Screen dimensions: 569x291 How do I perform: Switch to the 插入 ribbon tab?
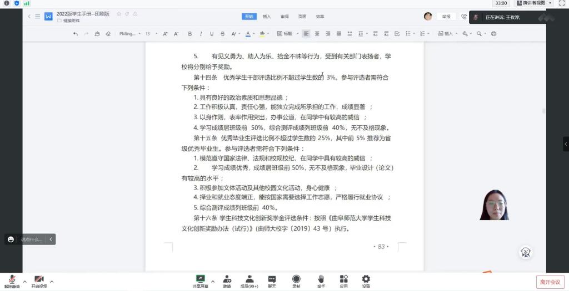point(267,17)
